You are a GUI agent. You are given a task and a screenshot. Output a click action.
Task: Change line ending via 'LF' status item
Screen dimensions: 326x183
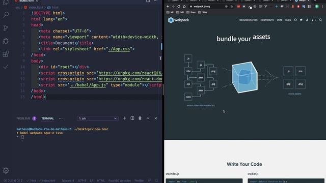[x=92, y=180]
